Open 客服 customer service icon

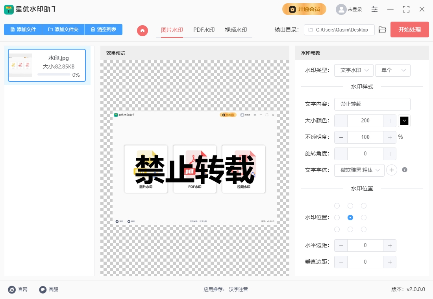tap(43, 290)
